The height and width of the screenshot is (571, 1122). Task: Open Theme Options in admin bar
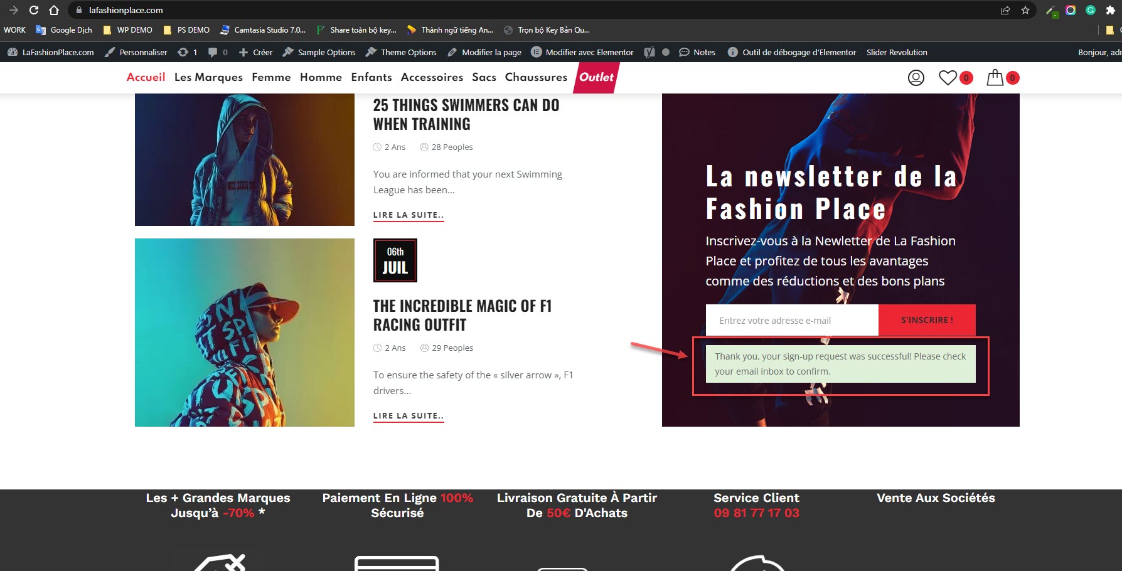tap(401, 52)
